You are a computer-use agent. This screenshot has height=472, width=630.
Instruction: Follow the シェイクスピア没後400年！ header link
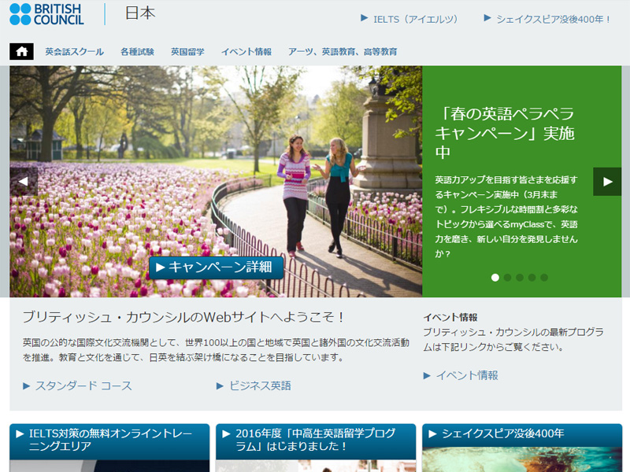pos(548,19)
